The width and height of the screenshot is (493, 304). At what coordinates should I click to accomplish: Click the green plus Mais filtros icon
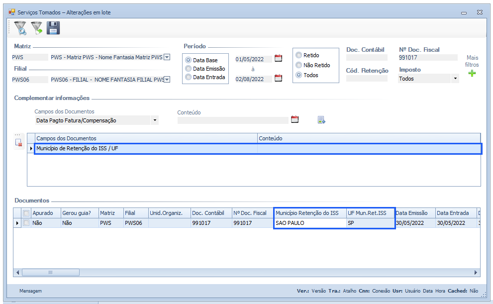tap(472, 74)
